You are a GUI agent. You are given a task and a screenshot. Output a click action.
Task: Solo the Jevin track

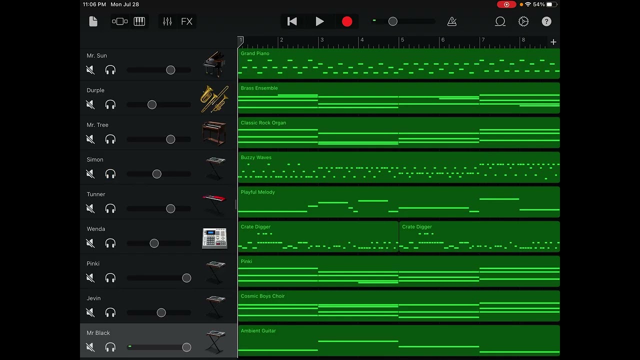click(110, 312)
